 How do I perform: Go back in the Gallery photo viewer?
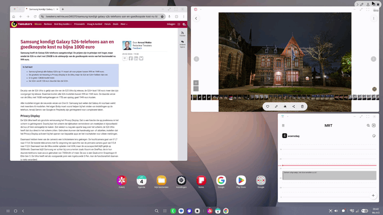pyautogui.click(x=196, y=18)
